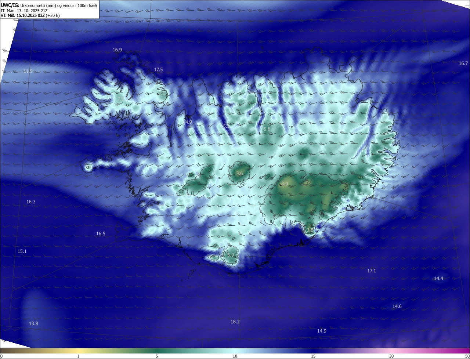Image resolution: width=470 pixels, height=359 pixels.
Task: Click the 'VT: Mið. 15.10.2025 03Z (+30 h)' line
Action: (x=30, y=15)
